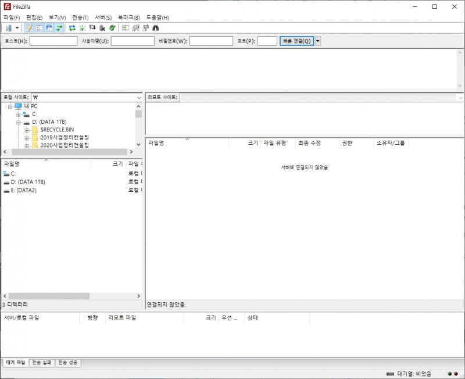Open quick connect history dropdown arrow
465x379 pixels.
click(317, 41)
